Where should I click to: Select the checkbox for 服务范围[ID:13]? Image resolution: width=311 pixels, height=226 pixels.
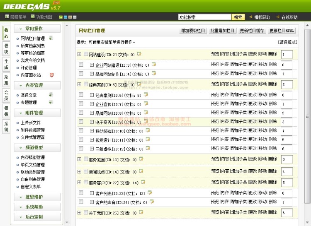tap(86, 159)
